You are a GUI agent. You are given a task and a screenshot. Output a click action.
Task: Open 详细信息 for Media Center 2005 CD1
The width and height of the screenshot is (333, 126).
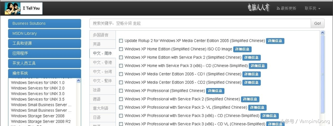(x=252, y=74)
